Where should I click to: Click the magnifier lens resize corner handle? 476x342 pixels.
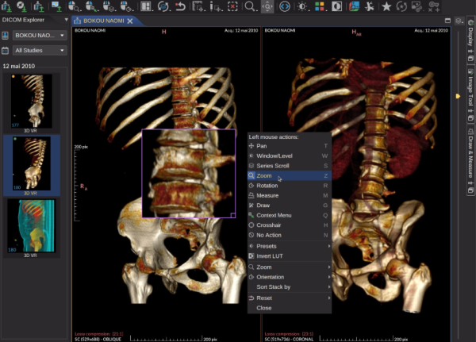pos(232,215)
